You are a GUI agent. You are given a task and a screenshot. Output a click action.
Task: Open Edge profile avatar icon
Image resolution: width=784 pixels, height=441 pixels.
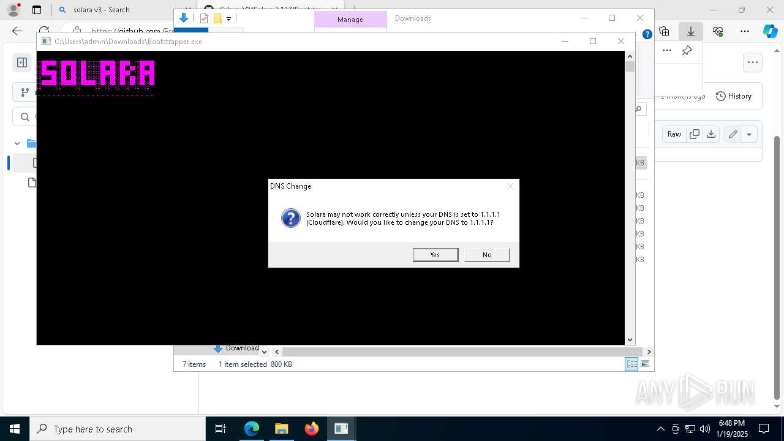[13, 10]
